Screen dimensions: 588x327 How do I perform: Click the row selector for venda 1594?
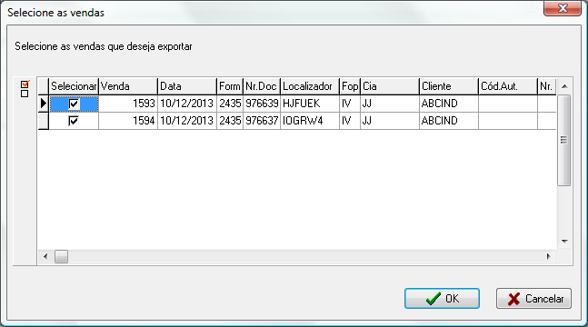[x=44, y=121]
